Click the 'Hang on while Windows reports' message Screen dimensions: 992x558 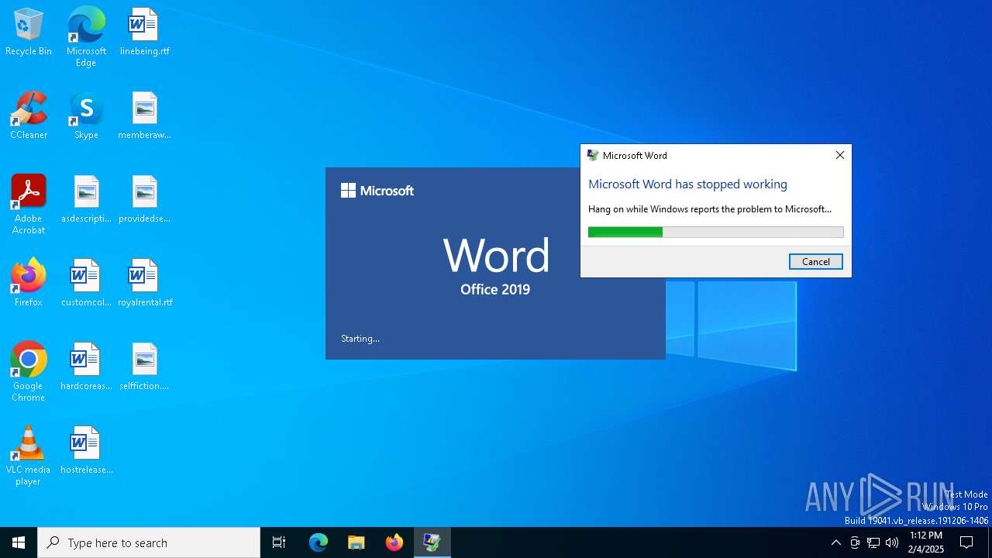click(709, 209)
